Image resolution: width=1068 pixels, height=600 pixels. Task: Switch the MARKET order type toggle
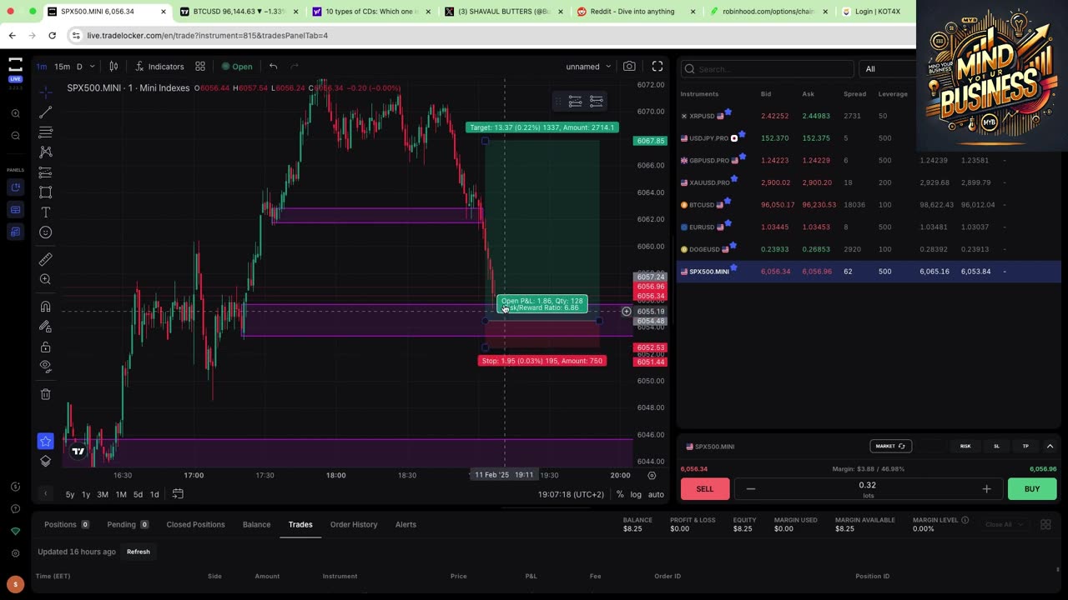click(890, 446)
